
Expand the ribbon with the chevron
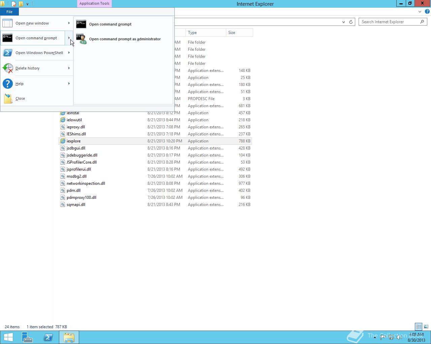(x=420, y=11)
